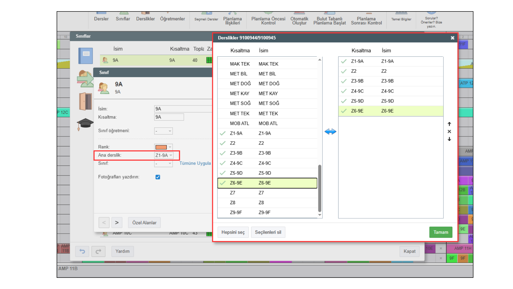Click the door classroom icon

point(85,101)
